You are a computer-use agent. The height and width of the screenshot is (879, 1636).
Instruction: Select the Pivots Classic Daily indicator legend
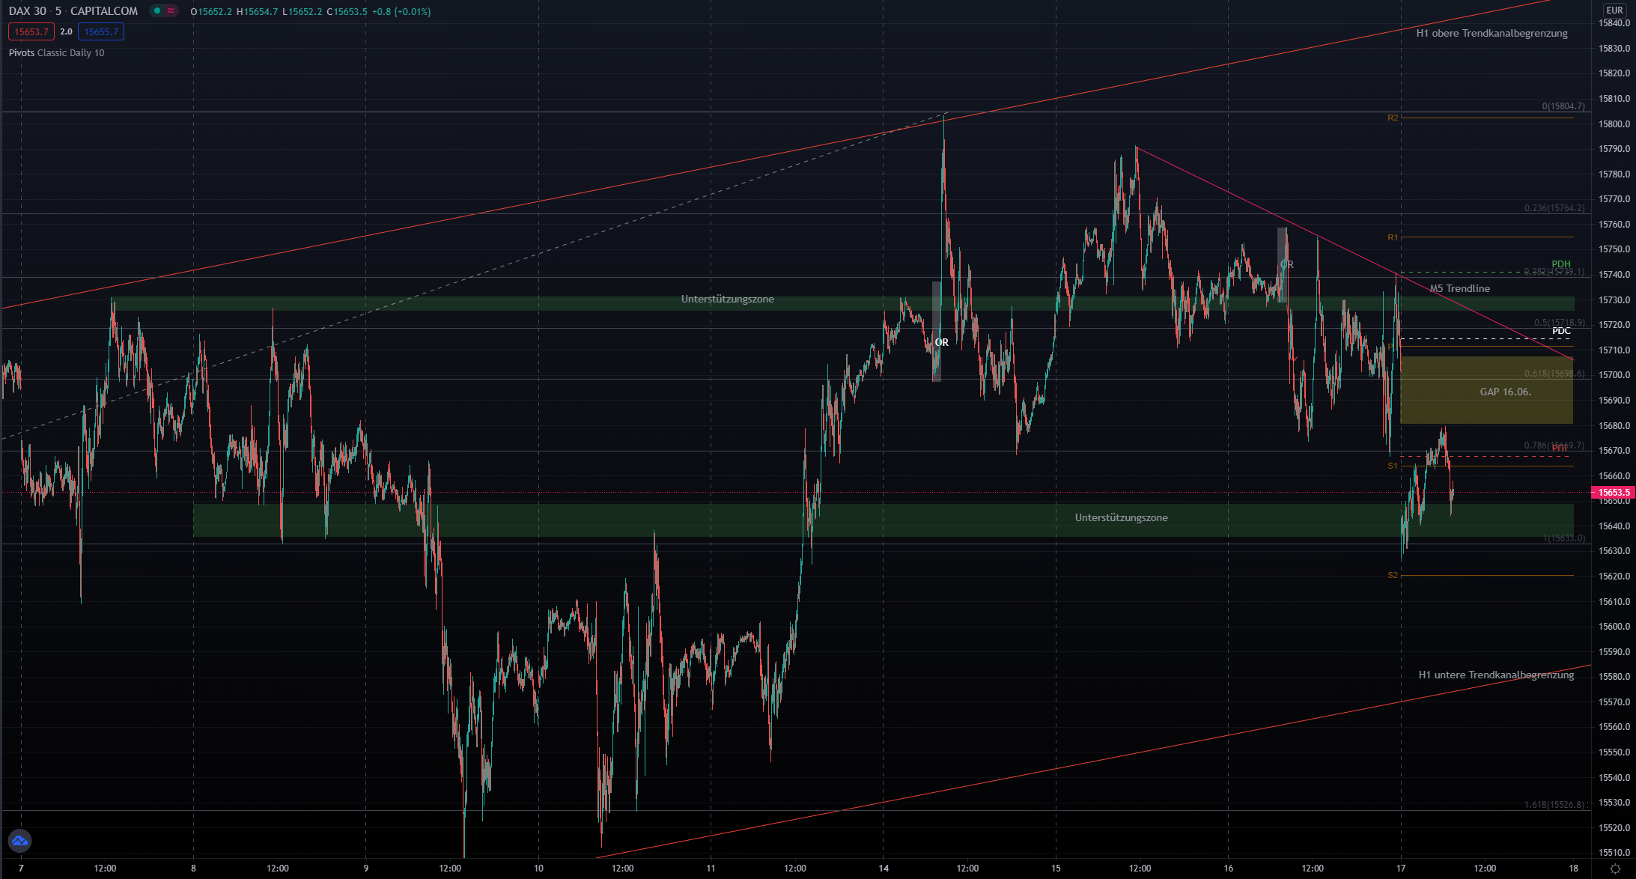(x=56, y=53)
